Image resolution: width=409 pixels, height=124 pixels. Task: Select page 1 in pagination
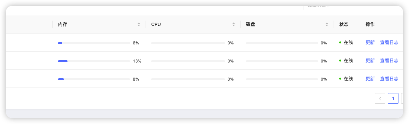[x=393, y=98]
